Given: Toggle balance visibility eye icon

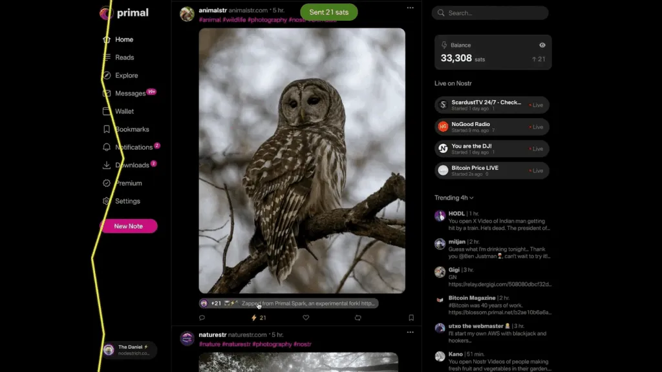Looking at the screenshot, I should (x=542, y=45).
